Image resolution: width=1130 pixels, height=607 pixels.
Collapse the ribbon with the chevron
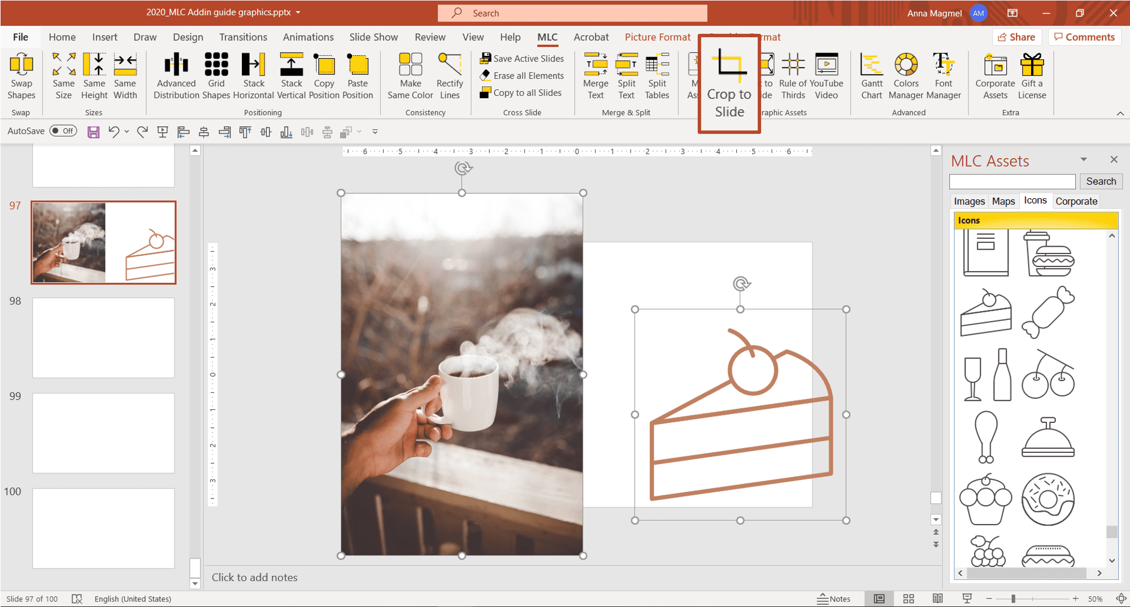pos(1120,113)
